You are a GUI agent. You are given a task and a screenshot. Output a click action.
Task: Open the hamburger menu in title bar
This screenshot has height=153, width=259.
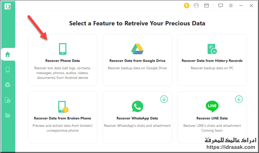[x=231, y=6]
